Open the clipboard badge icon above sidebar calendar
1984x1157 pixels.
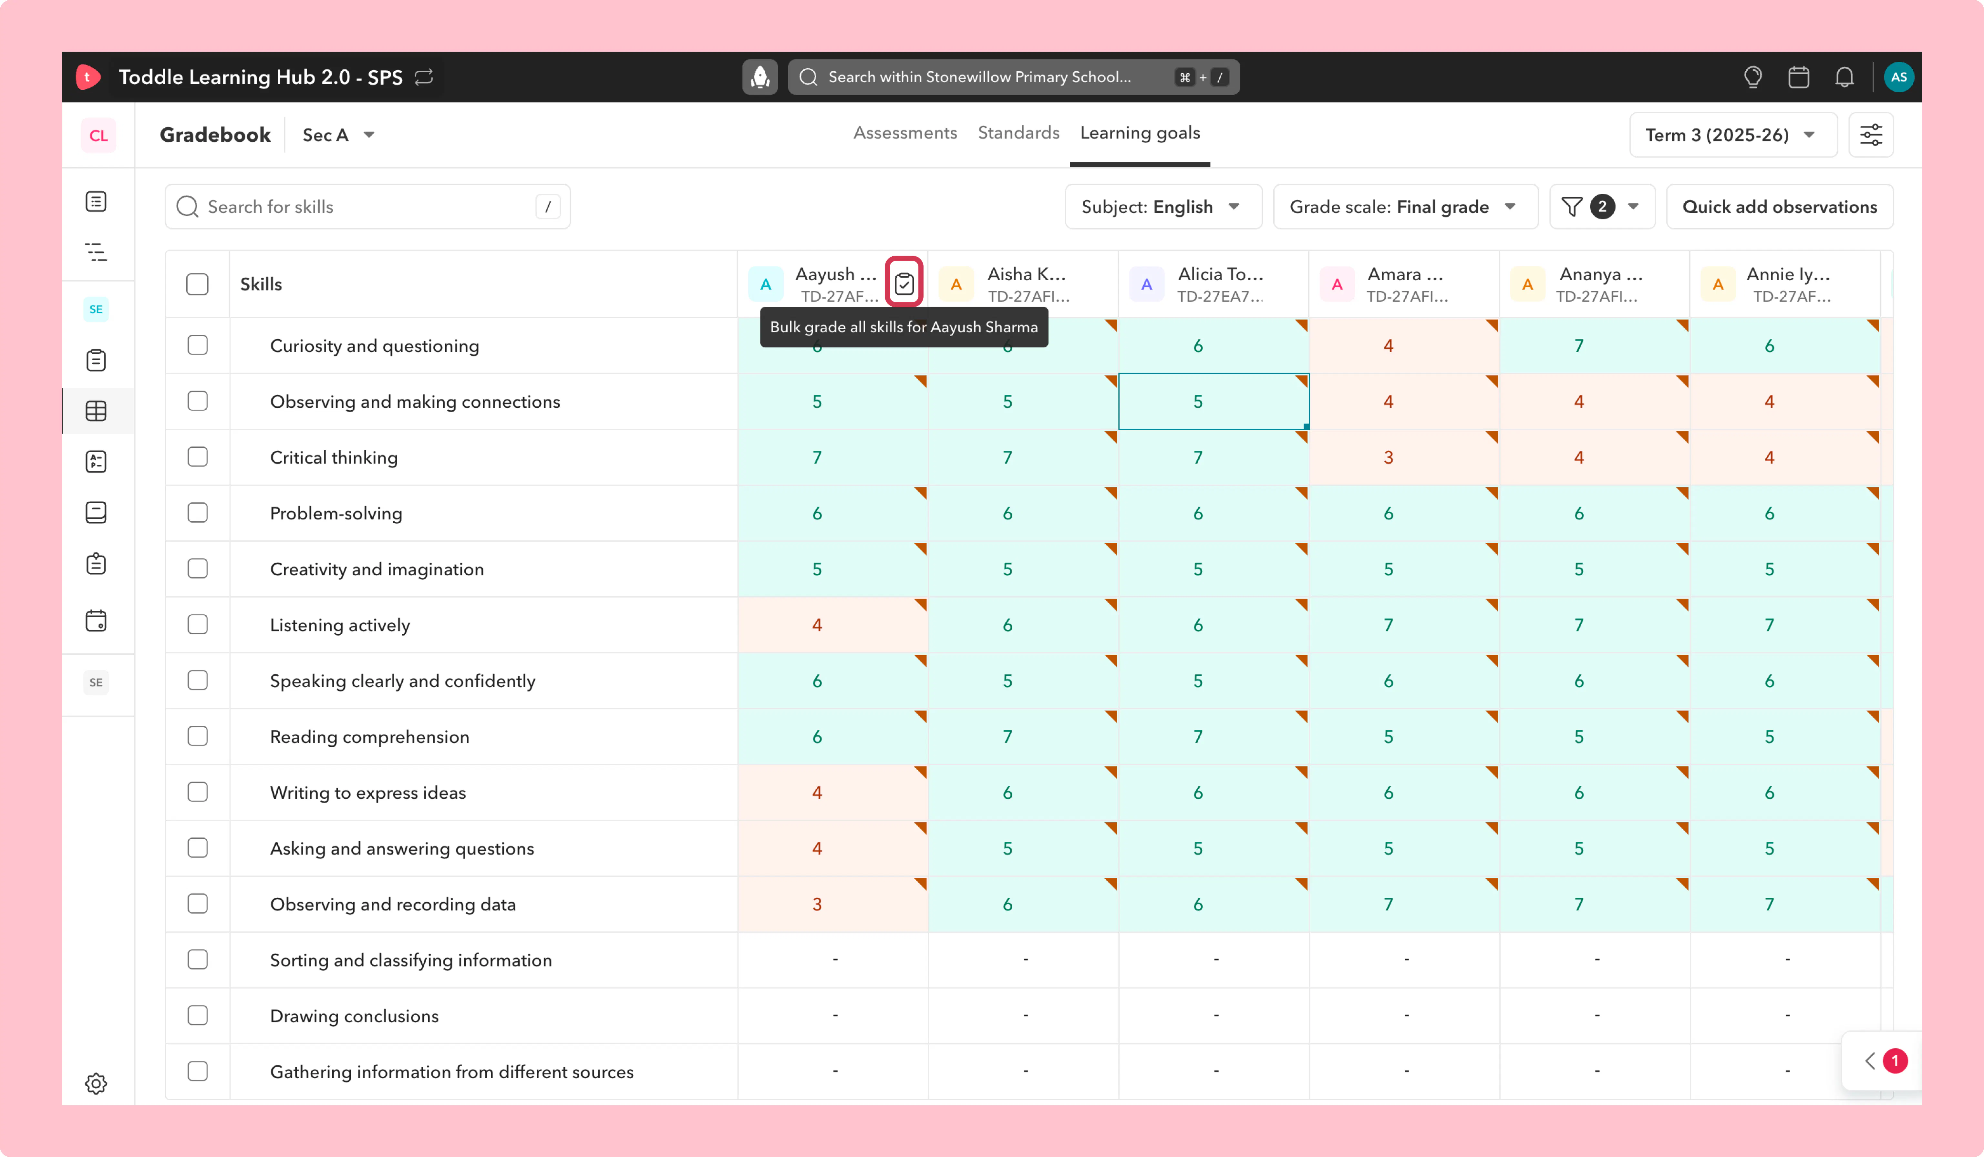96,564
